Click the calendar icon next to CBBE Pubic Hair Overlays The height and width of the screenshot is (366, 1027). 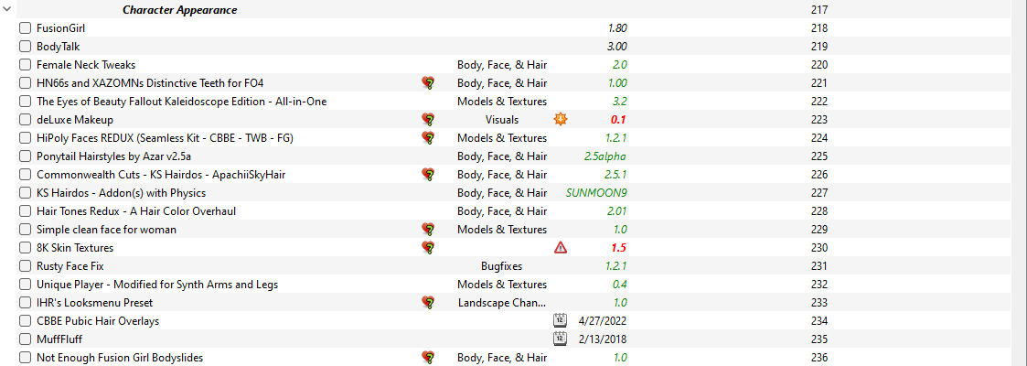(x=560, y=321)
